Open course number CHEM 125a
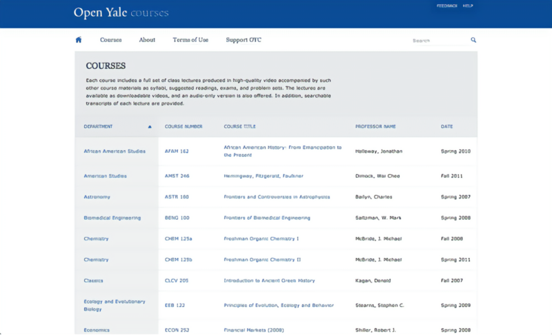The image size is (552, 336). [x=179, y=239]
